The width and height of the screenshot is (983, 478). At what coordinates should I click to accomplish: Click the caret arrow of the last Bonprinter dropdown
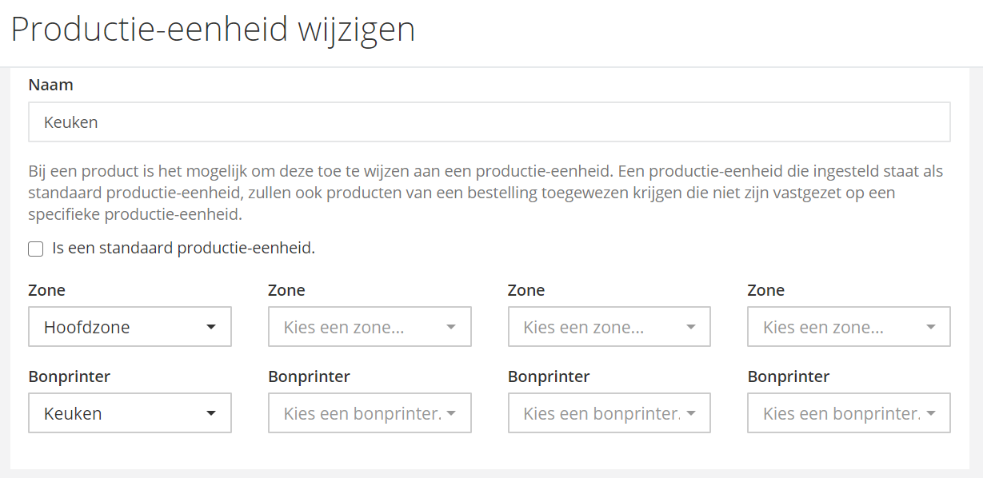pyautogui.click(x=930, y=413)
